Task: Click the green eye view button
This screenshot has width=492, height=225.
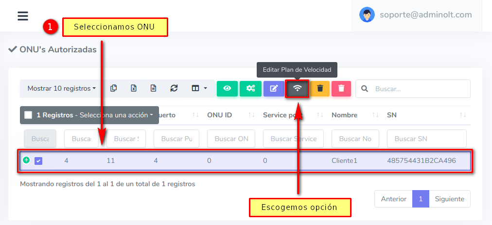Action: pos(227,88)
